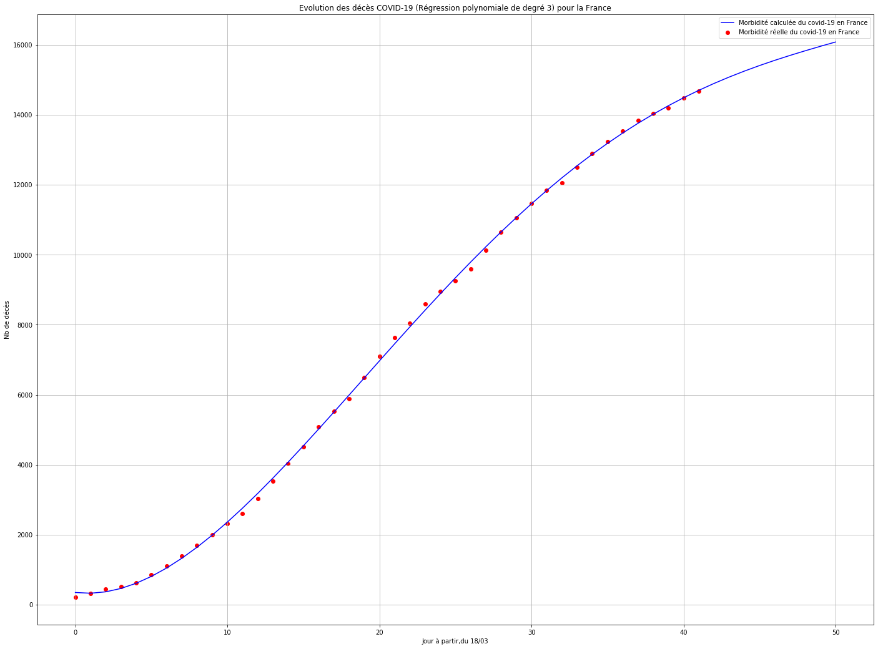Click the 'Jour à partir du 18/03' x-axis label
878x649 pixels.
[455, 641]
